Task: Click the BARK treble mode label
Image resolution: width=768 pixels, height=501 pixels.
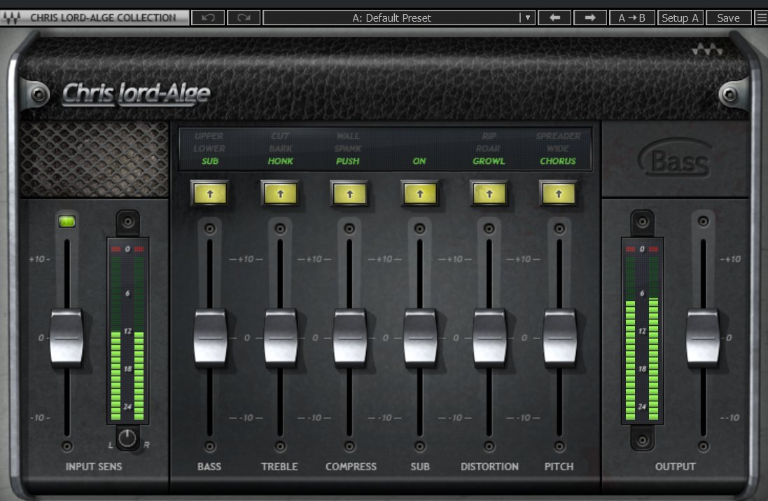Action: click(x=281, y=148)
